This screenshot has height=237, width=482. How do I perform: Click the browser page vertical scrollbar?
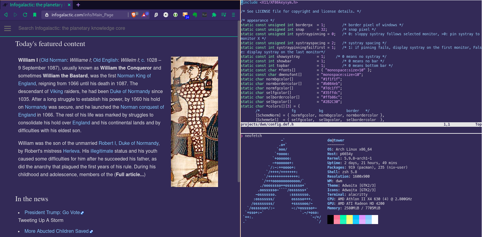(x=239, y=101)
